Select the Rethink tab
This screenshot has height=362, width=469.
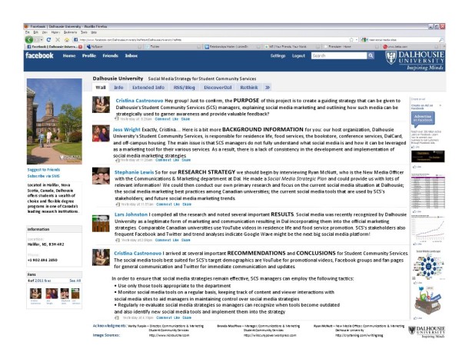[x=249, y=88]
